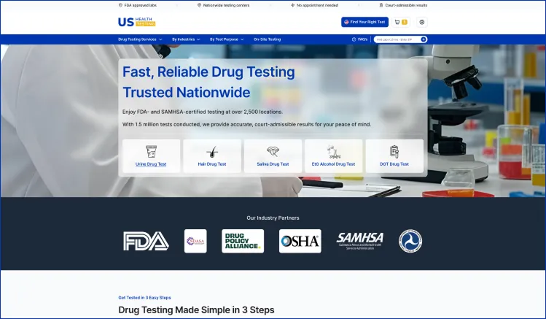The height and width of the screenshot is (319, 546).
Task: Expand the By Test Purpose menu
Action: tap(227, 39)
